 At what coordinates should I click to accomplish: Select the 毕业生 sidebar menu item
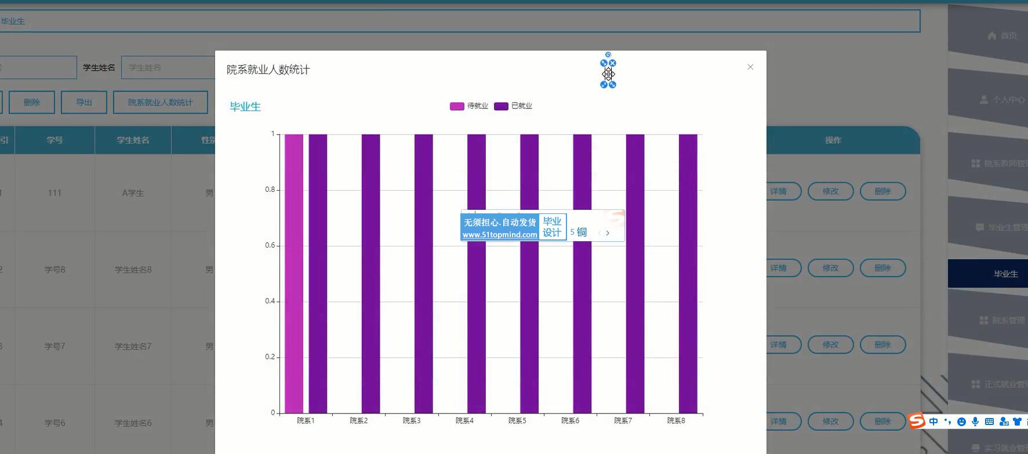(x=1005, y=274)
